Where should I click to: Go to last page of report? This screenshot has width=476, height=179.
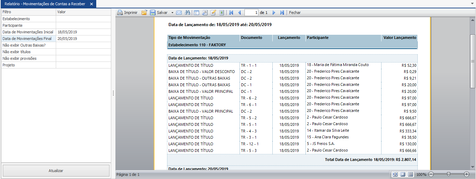[282, 13]
